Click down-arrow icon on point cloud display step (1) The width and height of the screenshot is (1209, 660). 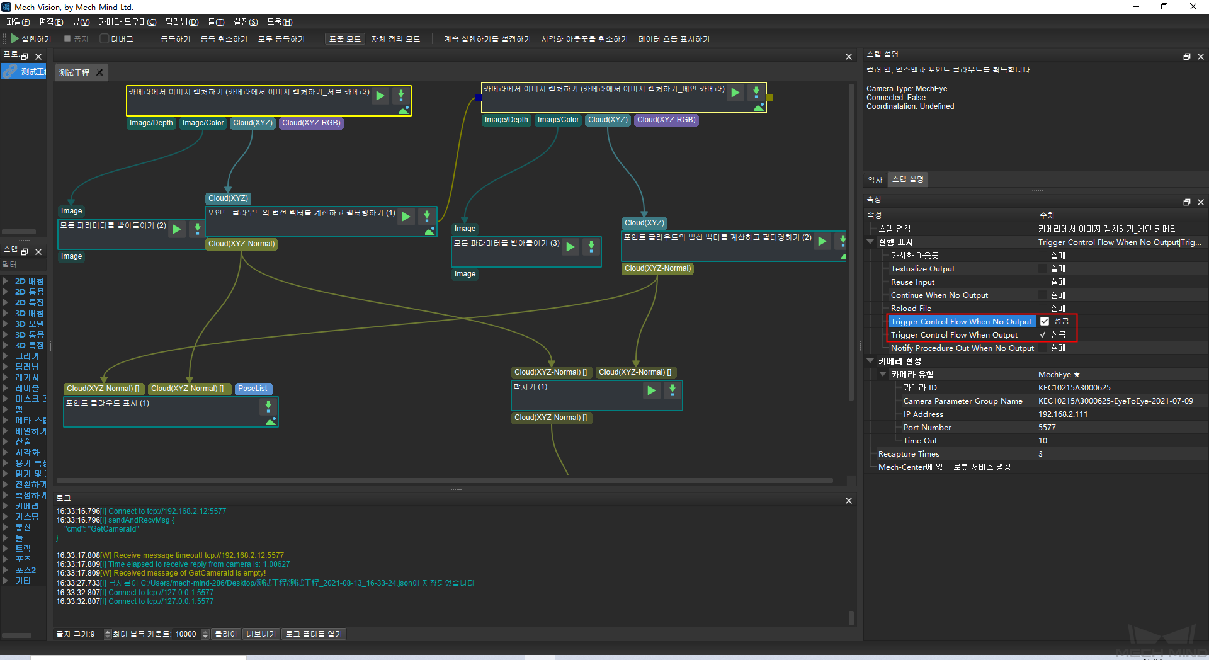coord(268,407)
